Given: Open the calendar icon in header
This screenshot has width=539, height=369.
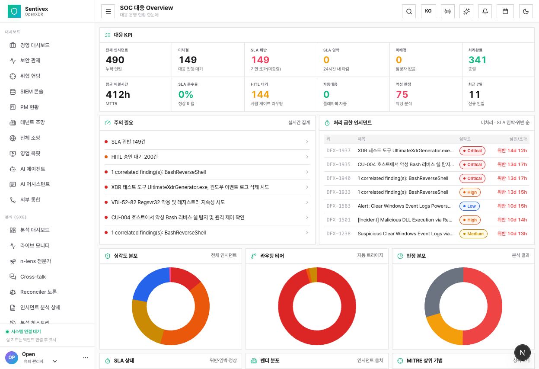Looking at the screenshot, I should (505, 11).
